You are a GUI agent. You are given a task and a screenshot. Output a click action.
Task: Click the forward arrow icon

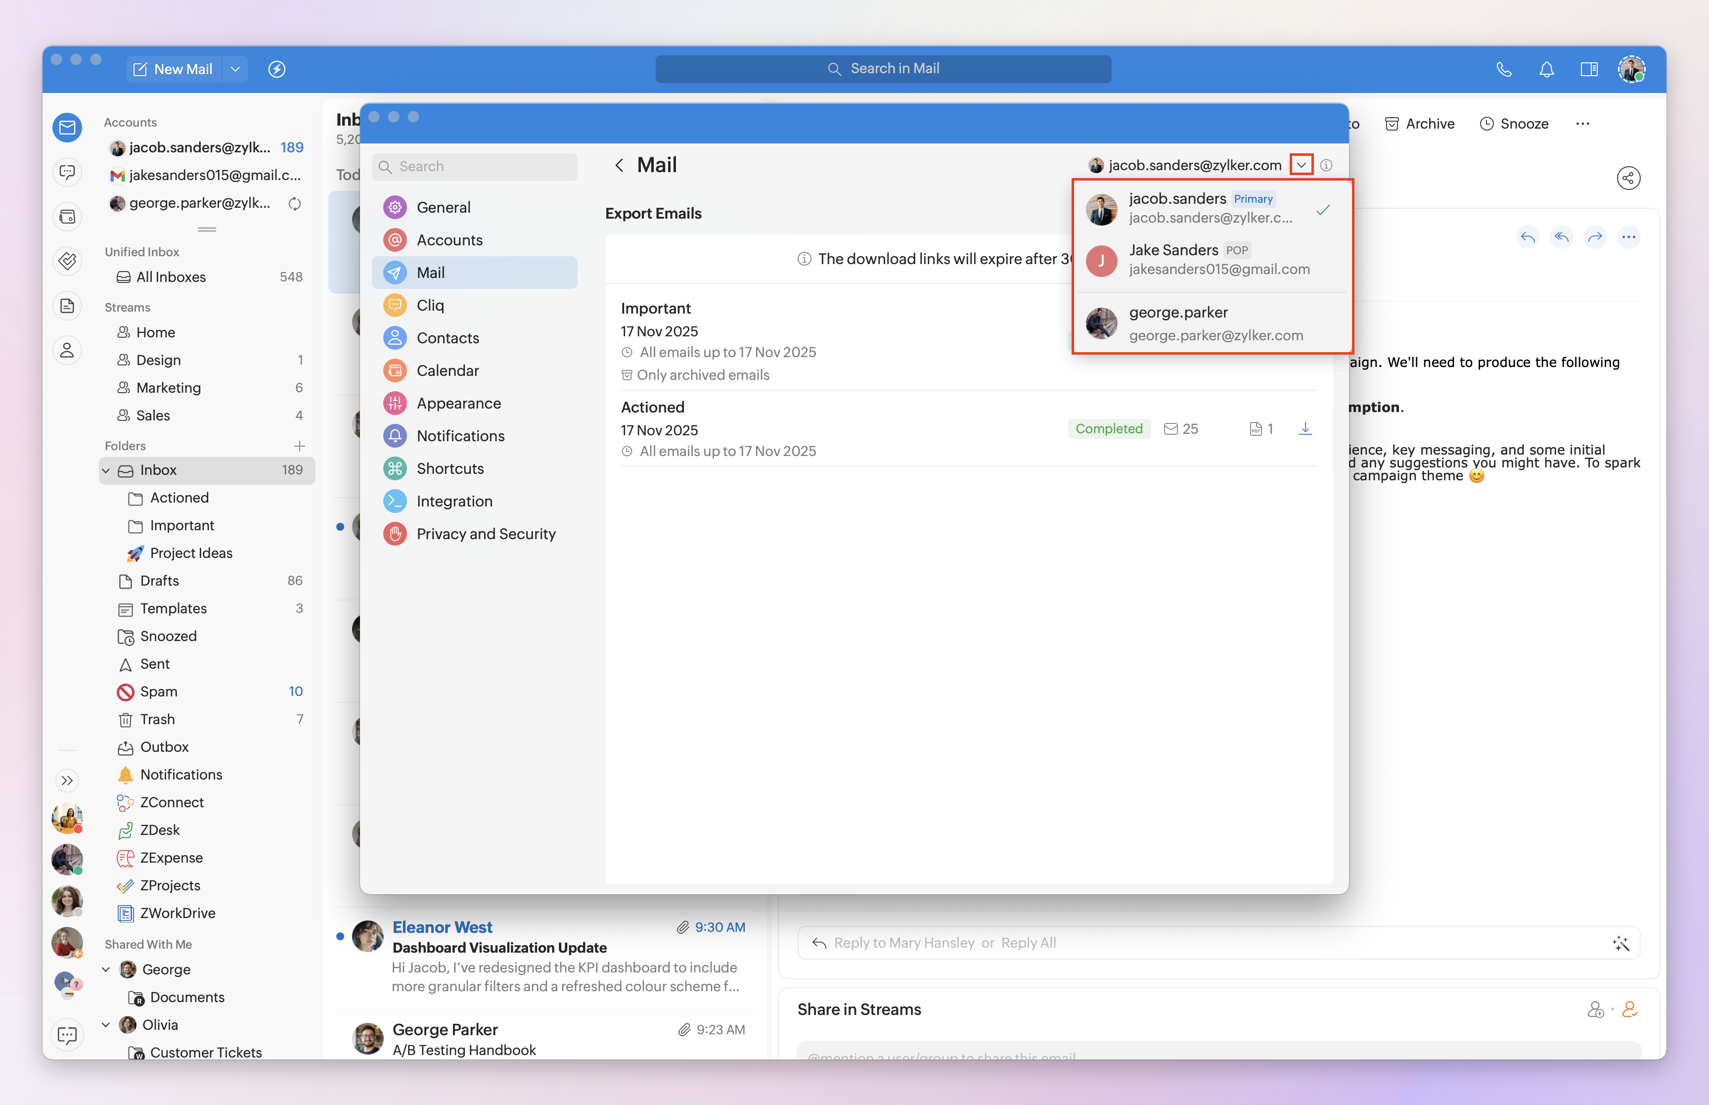click(1595, 237)
